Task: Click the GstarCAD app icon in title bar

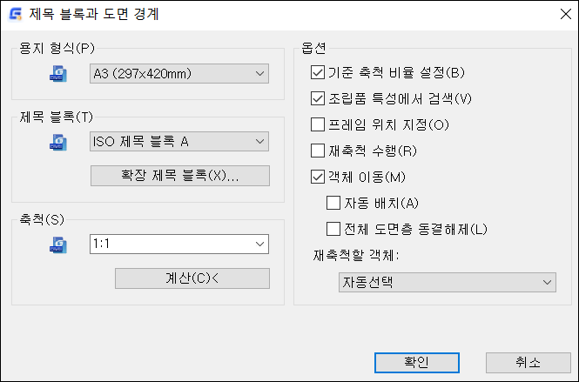Action: pos(15,15)
